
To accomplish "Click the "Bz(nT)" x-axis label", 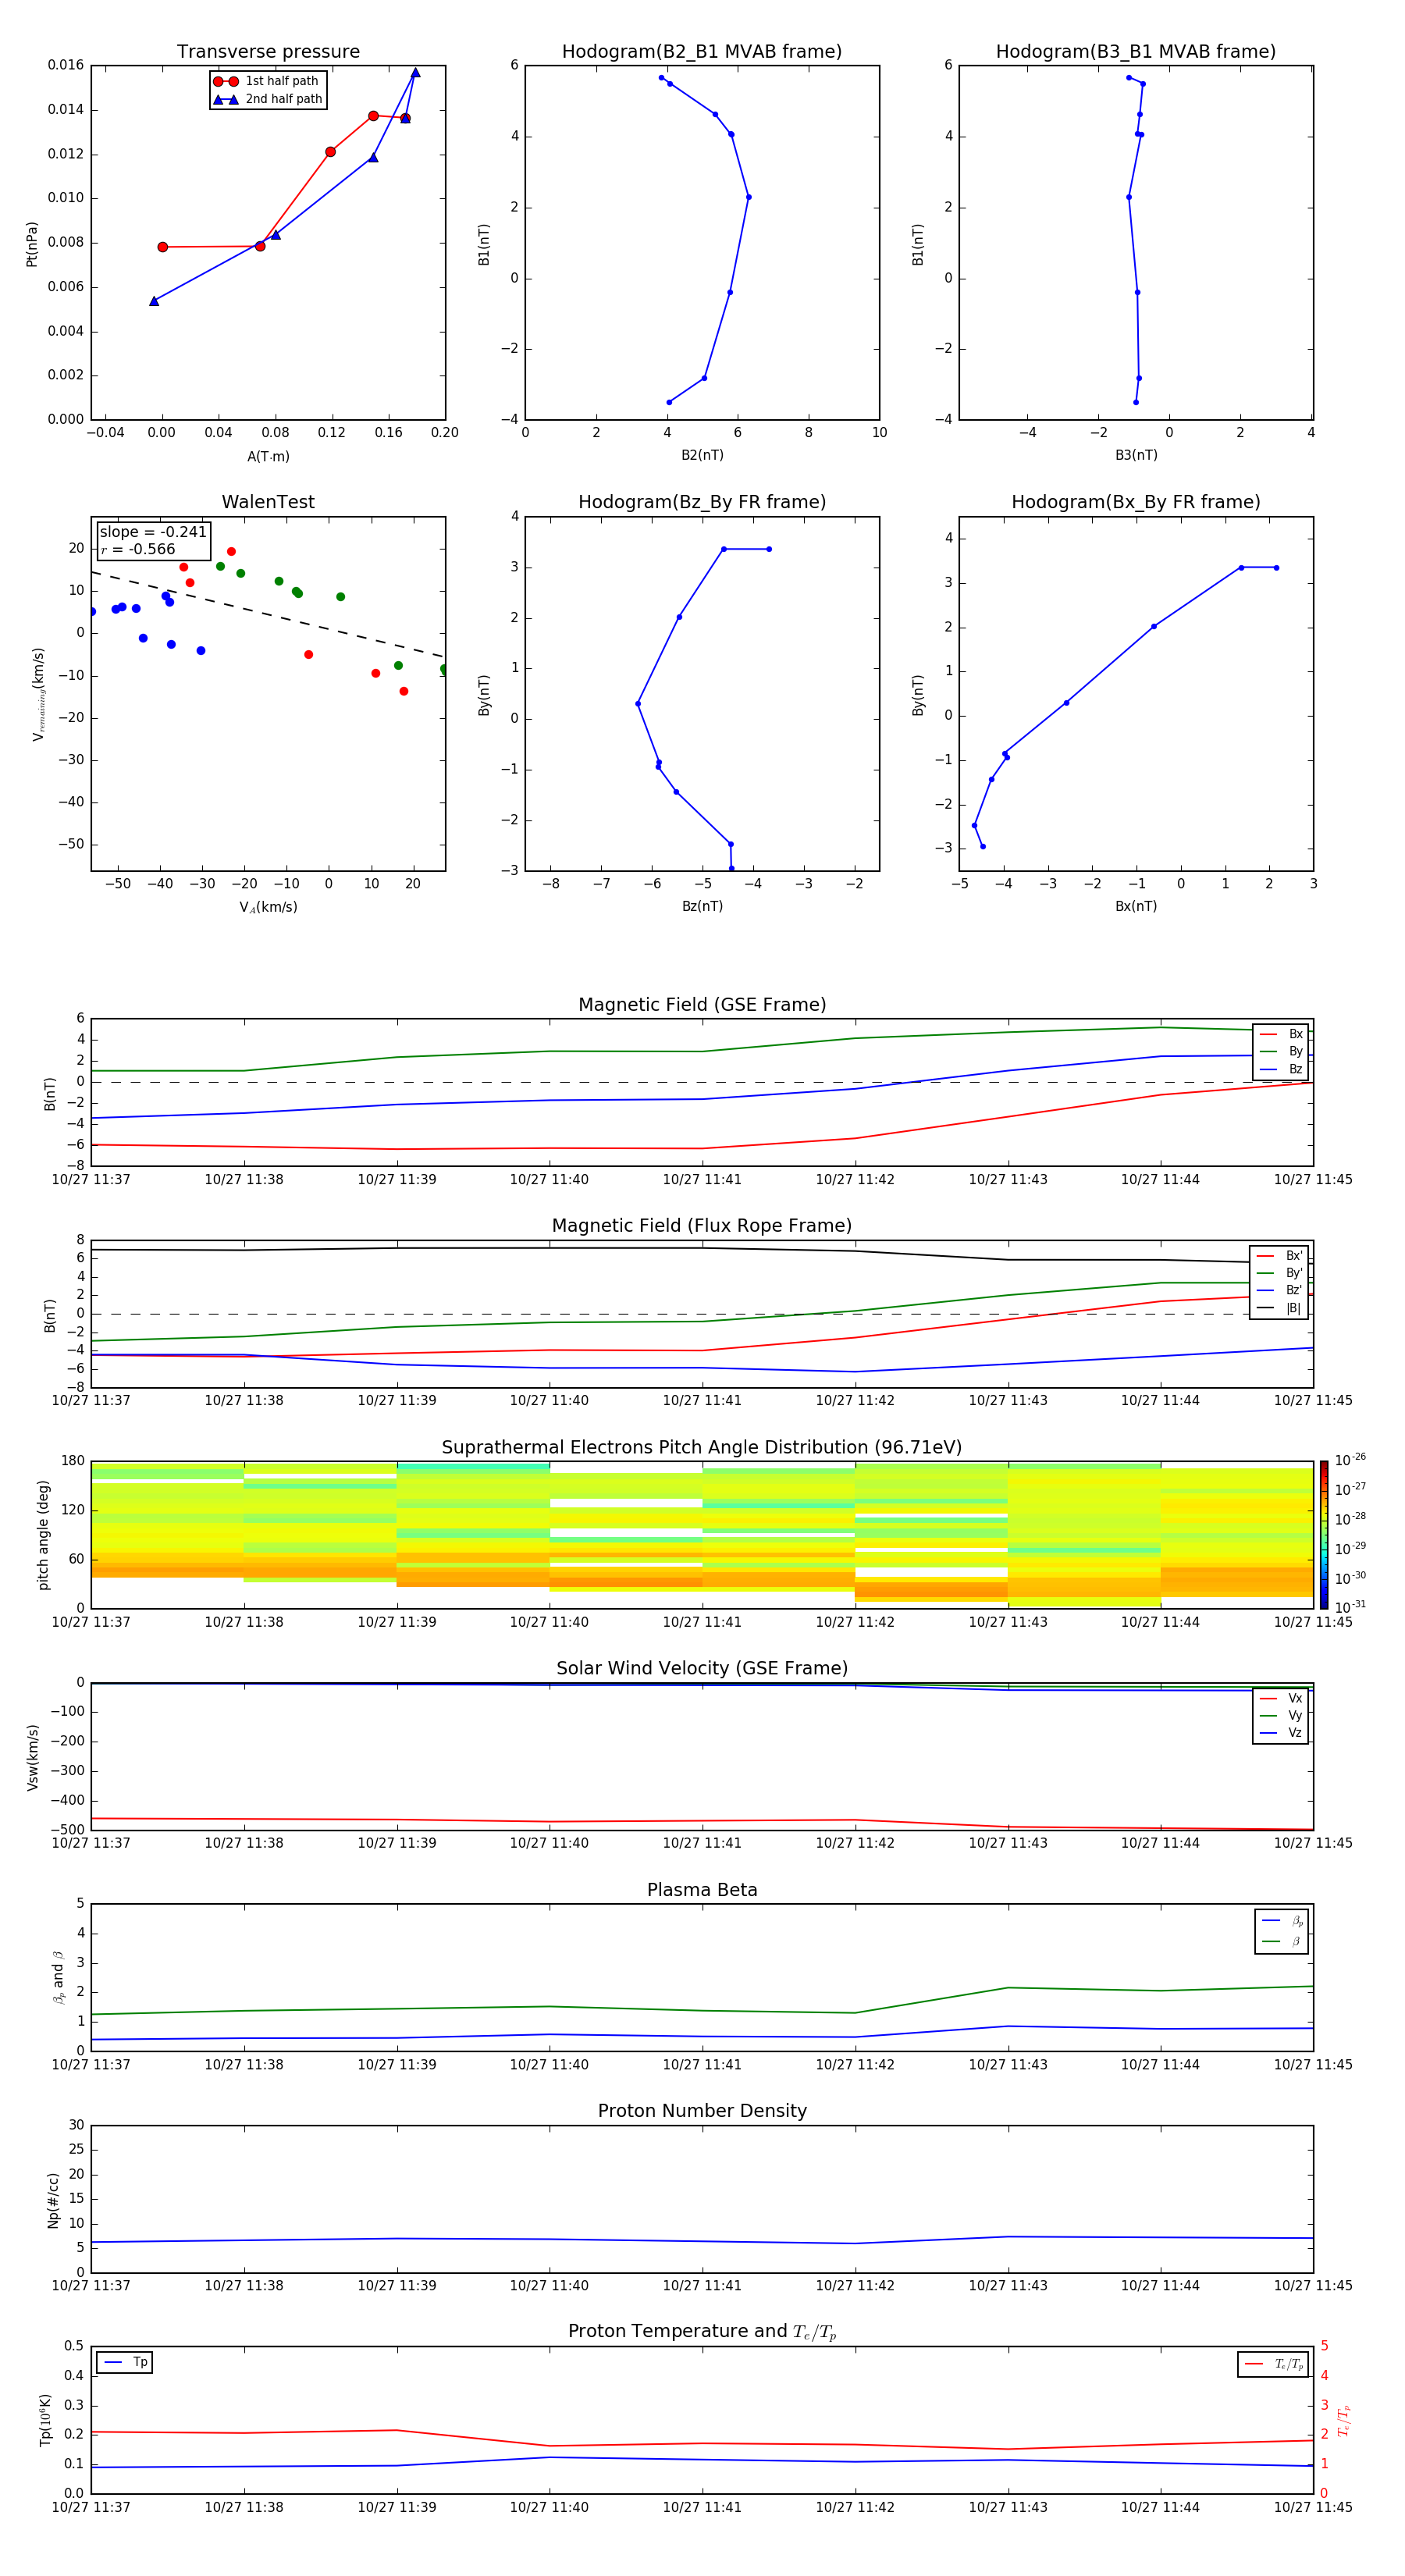I will [702, 906].
